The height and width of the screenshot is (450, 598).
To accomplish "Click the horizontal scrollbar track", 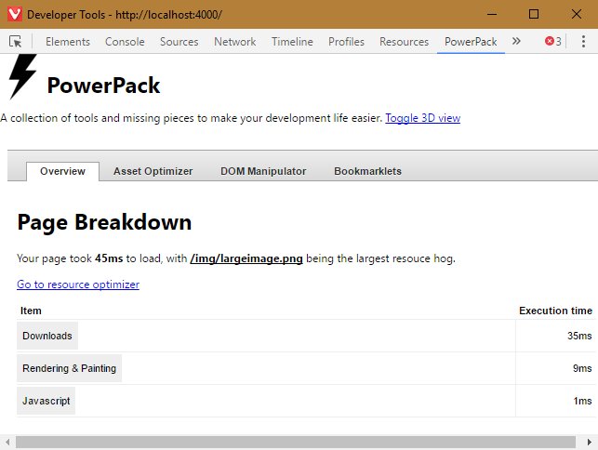I will (x=296, y=443).
